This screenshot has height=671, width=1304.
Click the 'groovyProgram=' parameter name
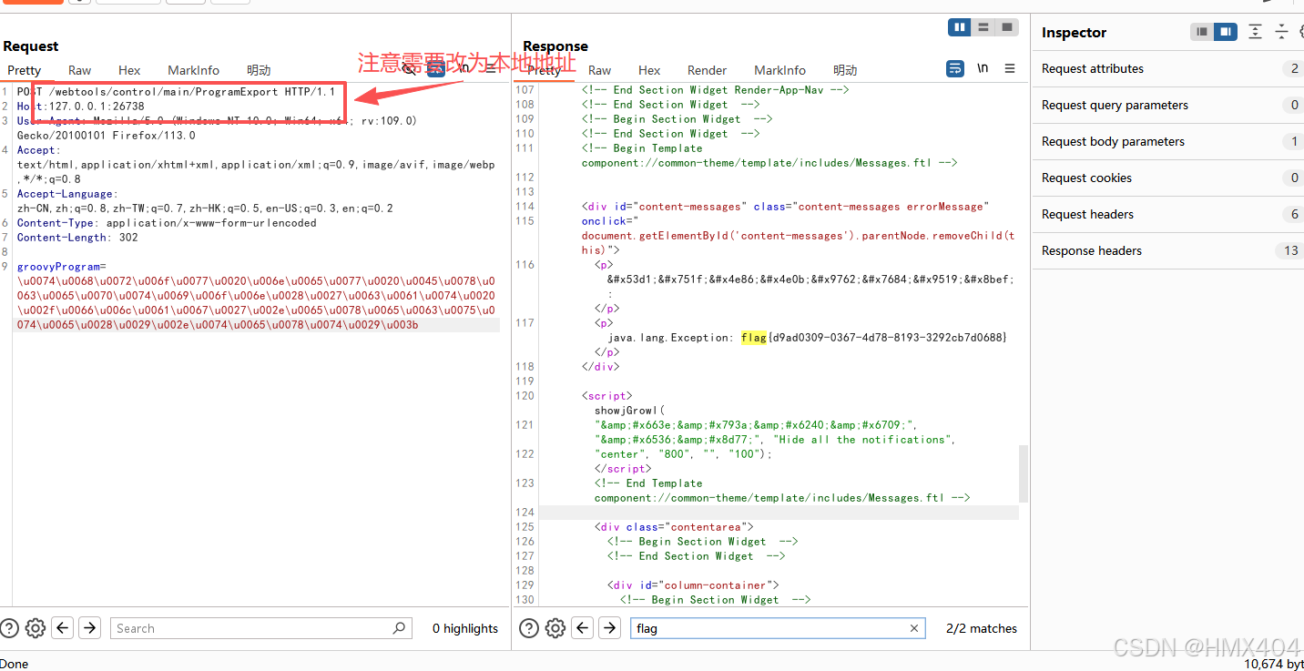[x=61, y=267]
